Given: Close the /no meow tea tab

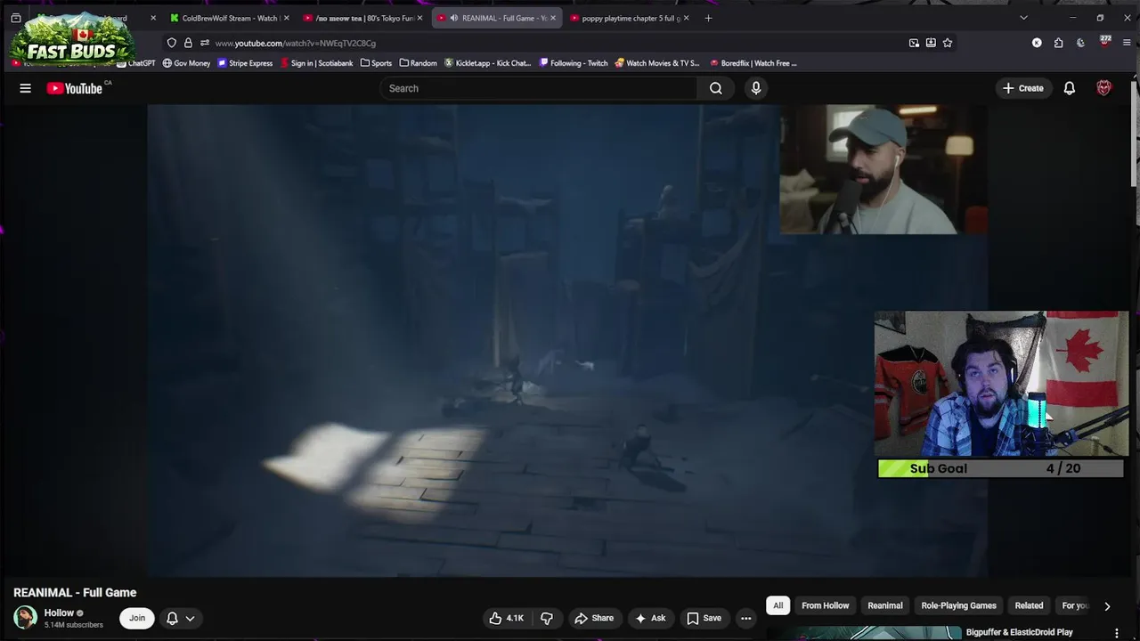Looking at the screenshot, I should pyautogui.click(x=419, y=18).
